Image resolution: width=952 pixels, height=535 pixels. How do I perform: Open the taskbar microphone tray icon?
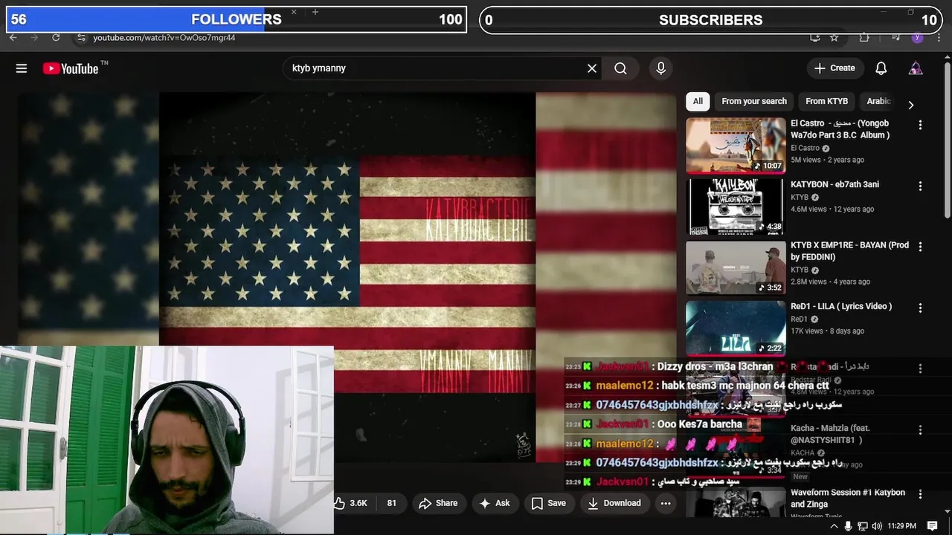point(848,526)
